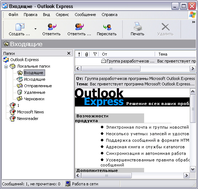
Task: Click the news server icon beside 1
Action: (13, 105)
